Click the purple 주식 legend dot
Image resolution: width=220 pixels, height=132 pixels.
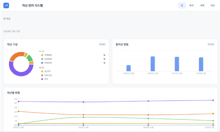[x=42, y=79]
